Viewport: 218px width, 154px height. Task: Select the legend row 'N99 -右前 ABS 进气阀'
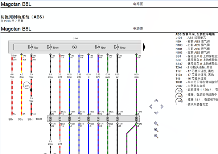pos(193,41)
